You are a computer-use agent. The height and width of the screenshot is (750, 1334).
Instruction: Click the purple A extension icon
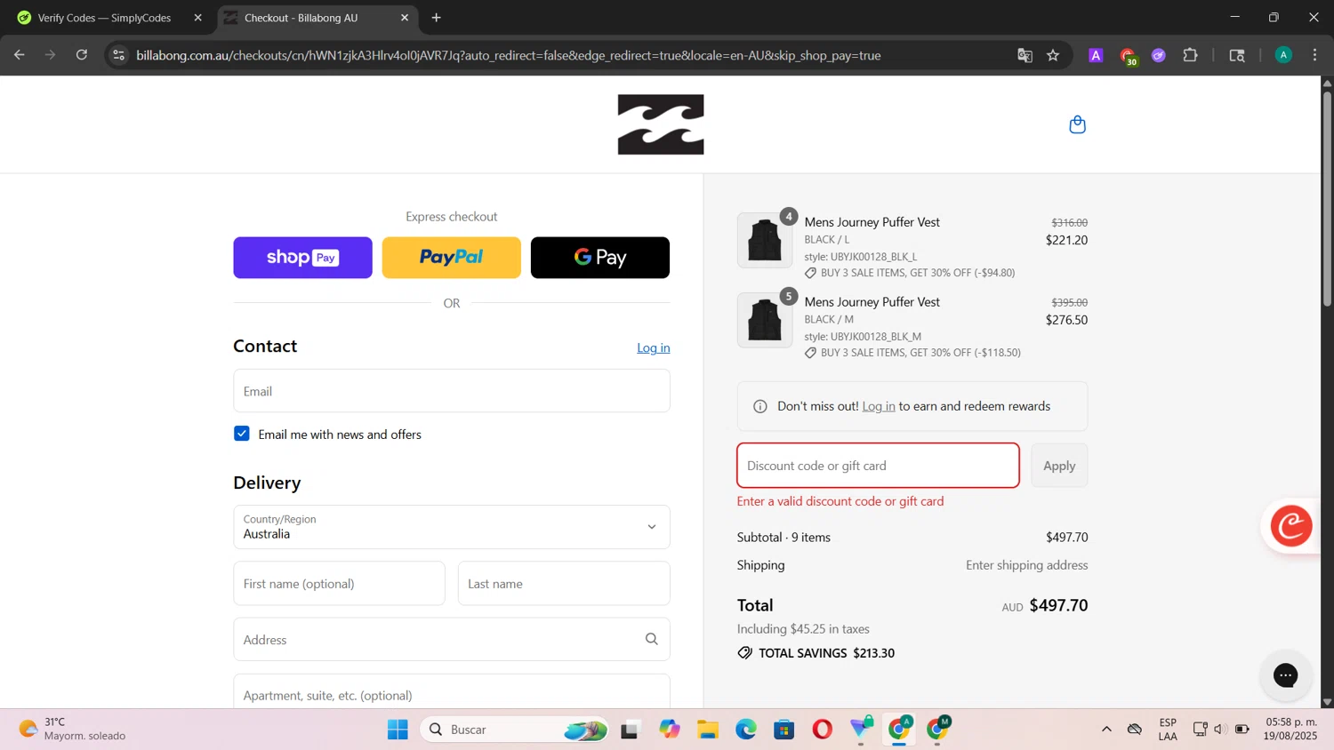1096,55
